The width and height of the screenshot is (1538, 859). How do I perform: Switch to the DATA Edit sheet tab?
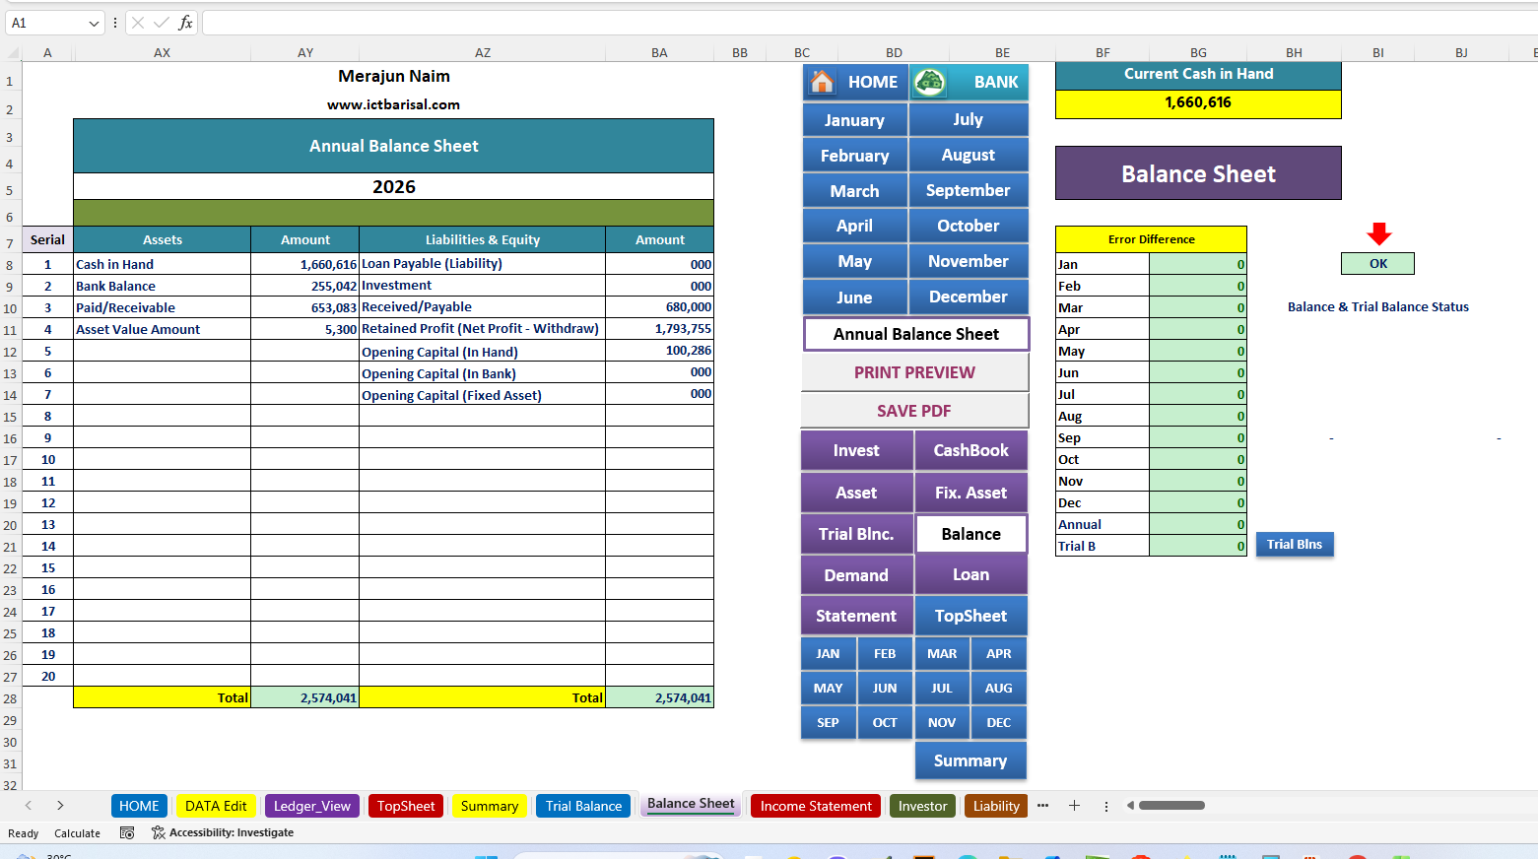(216, 806)
